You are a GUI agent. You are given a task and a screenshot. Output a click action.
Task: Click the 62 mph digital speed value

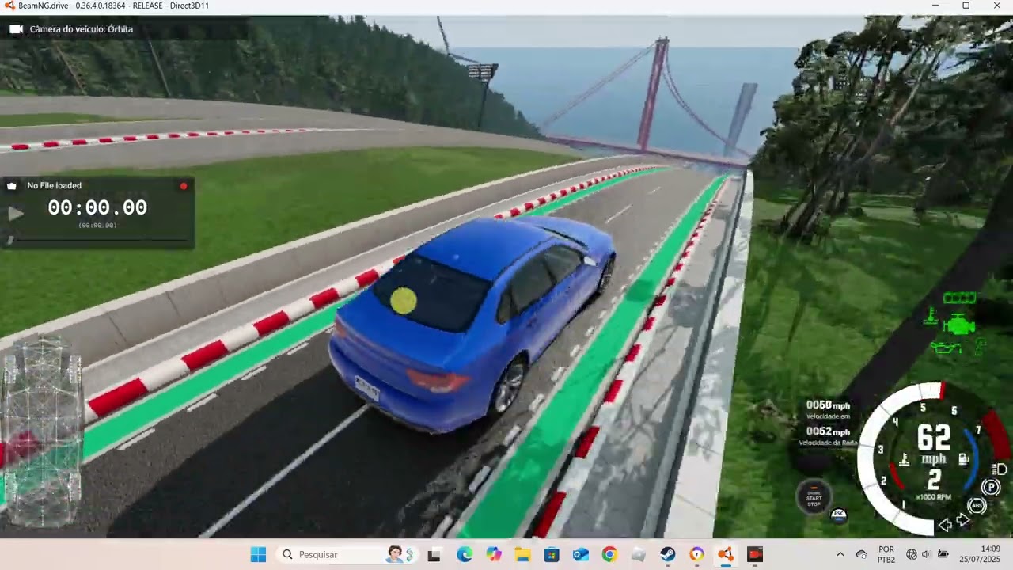934,438
